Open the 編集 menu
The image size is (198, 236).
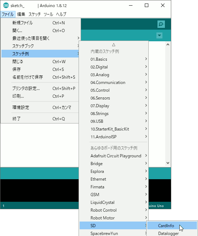(x=21, y=14)
